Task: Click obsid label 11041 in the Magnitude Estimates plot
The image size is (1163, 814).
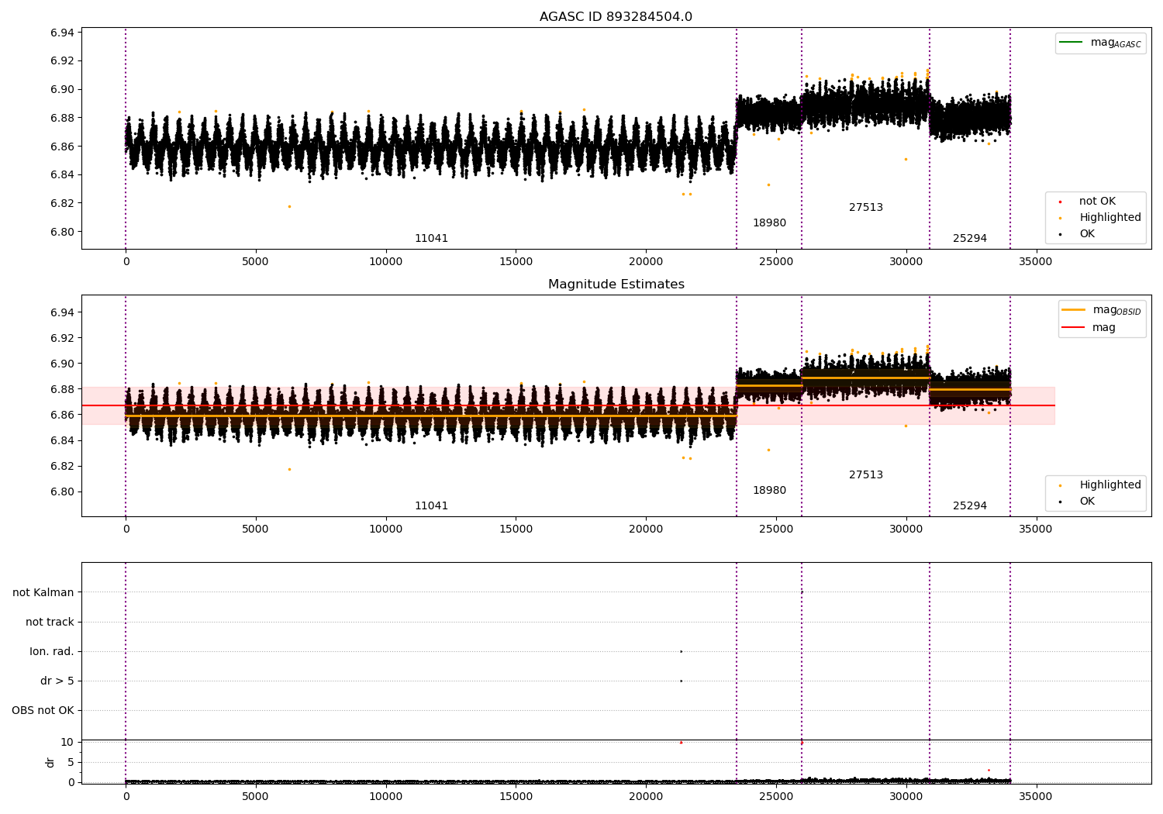Action: click(431, 506)
